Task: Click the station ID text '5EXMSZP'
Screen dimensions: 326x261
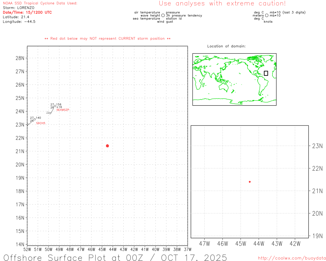Action: [x=63, y=110]
